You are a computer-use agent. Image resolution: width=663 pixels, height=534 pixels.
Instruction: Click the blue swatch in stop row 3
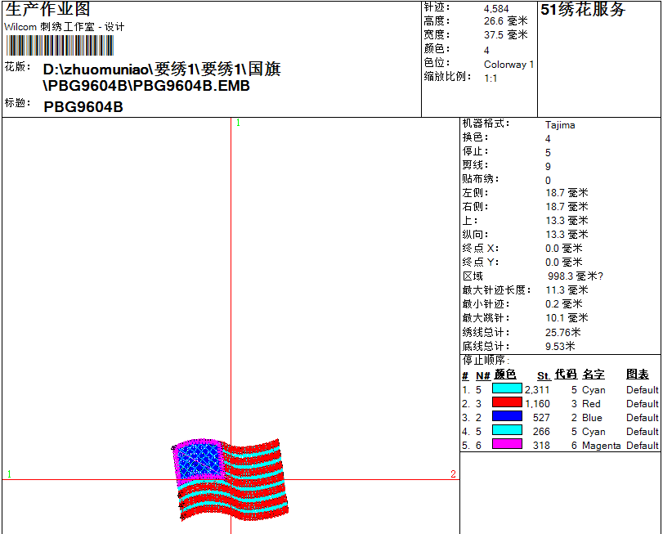[507, 416]
